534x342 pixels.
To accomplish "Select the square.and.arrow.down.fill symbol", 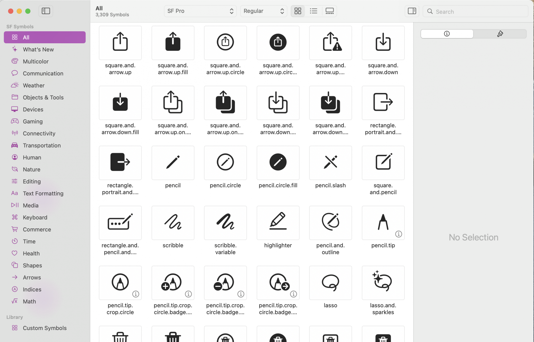I will [120, 103].
